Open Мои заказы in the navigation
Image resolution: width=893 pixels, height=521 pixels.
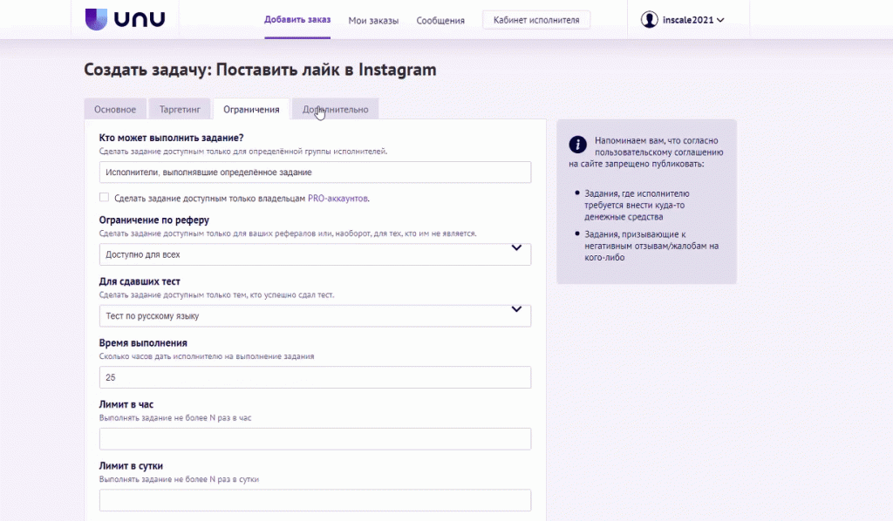coord(373,20)
